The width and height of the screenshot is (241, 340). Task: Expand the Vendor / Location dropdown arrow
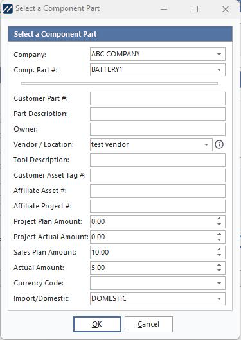206,144
